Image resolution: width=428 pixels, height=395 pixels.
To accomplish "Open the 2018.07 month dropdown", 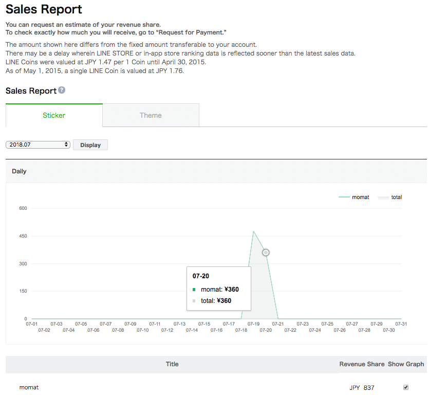I will [38, 145].
